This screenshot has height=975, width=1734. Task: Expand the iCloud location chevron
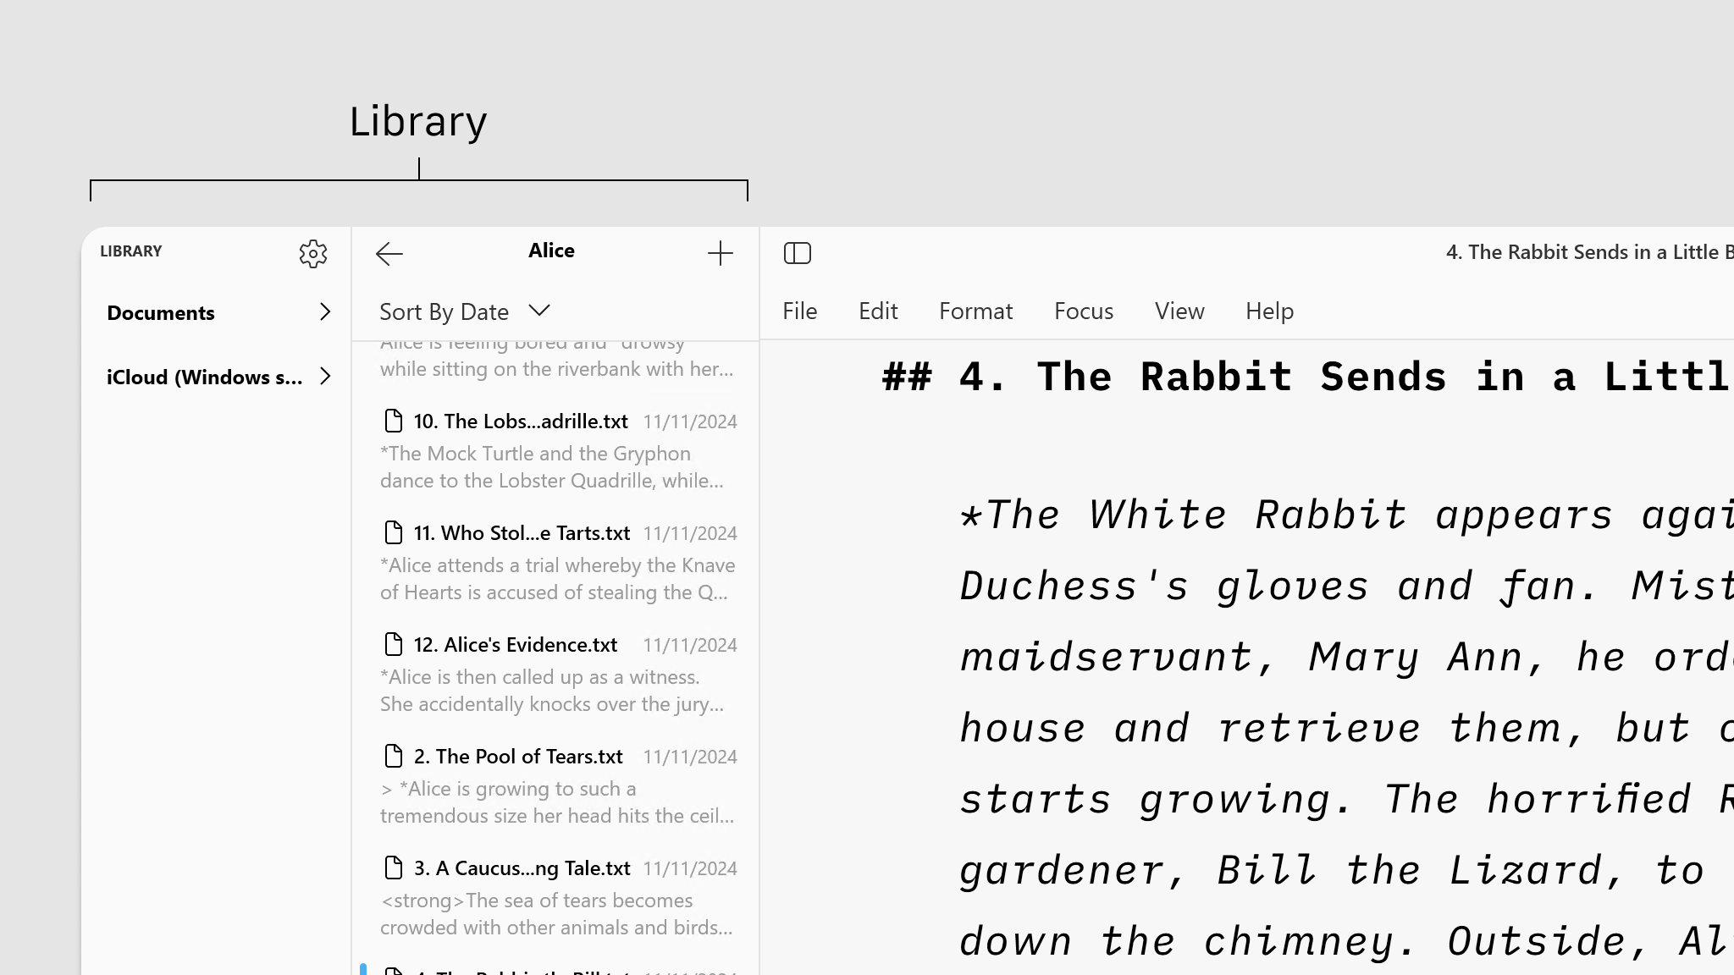(325, 376)
